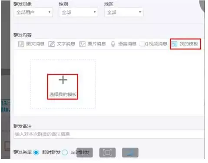
Task: Switch to the 视频消息 tab
Action: click(153, 44)
